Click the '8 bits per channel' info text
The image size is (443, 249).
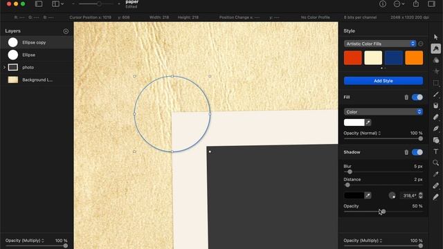coord(360,17)
